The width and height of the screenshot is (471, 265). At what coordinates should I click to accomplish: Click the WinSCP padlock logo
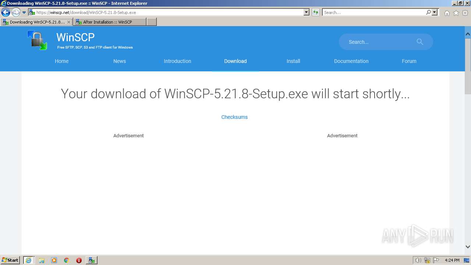point(37,40)
